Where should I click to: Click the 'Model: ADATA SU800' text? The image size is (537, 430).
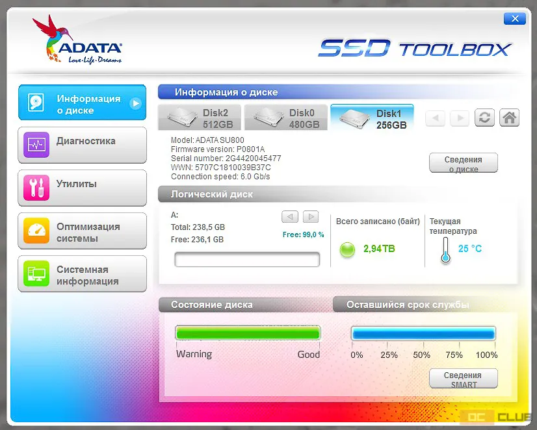[207, 140]
